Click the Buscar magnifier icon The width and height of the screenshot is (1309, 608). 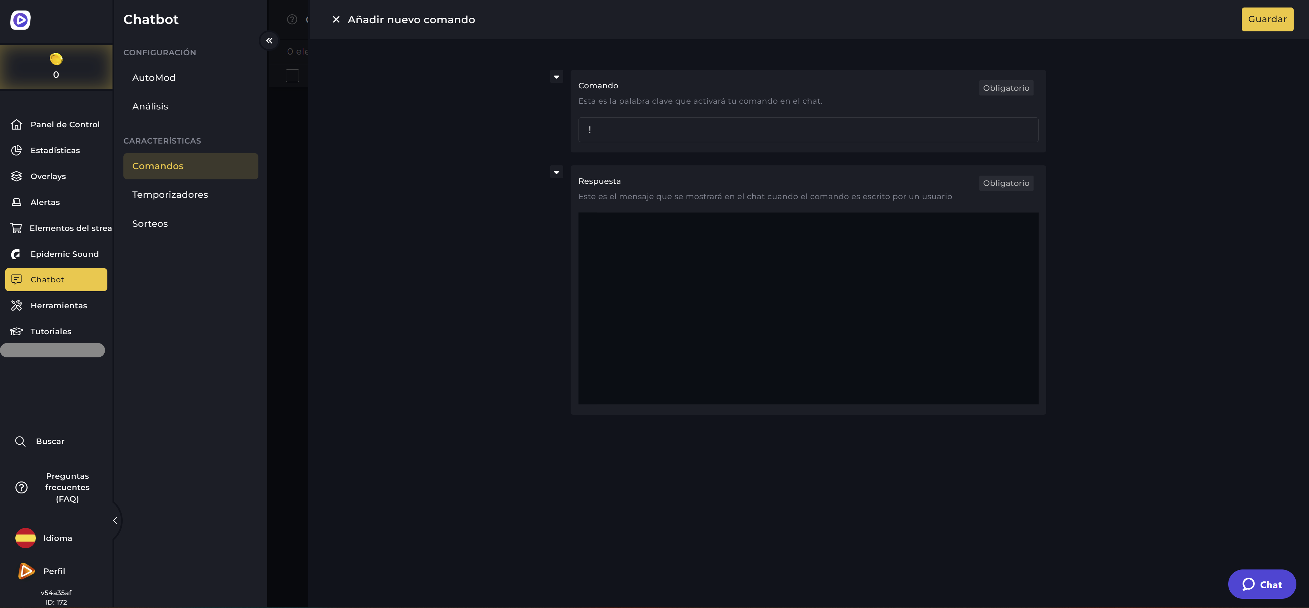20,441
